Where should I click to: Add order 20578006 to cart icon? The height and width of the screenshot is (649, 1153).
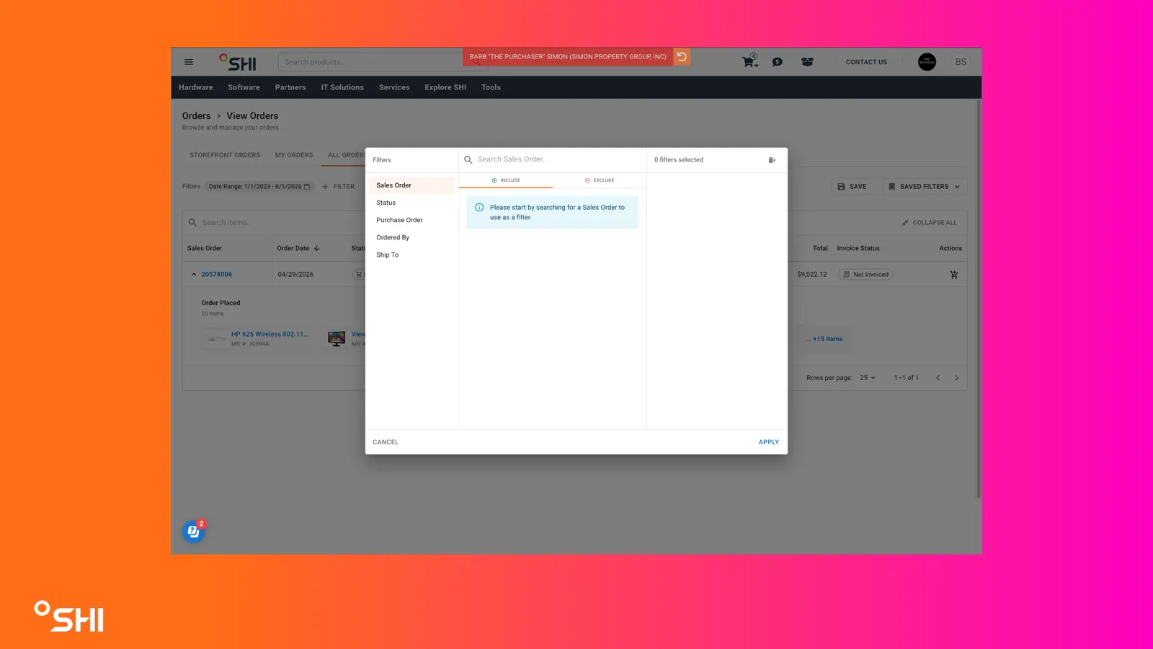954,275
